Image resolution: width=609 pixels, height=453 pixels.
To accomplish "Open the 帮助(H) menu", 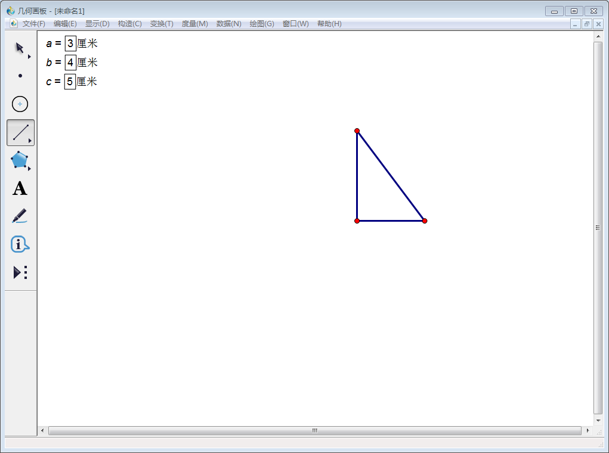I will tap(329, 24).
